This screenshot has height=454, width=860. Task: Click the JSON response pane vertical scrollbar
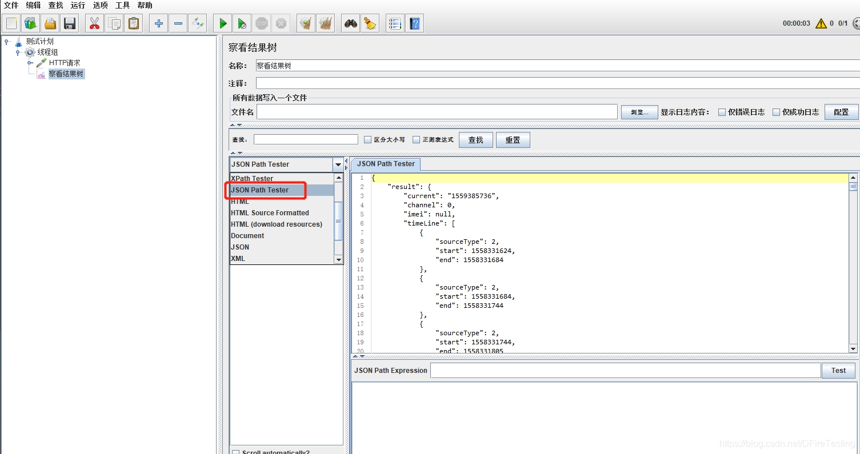pos(853,263)
